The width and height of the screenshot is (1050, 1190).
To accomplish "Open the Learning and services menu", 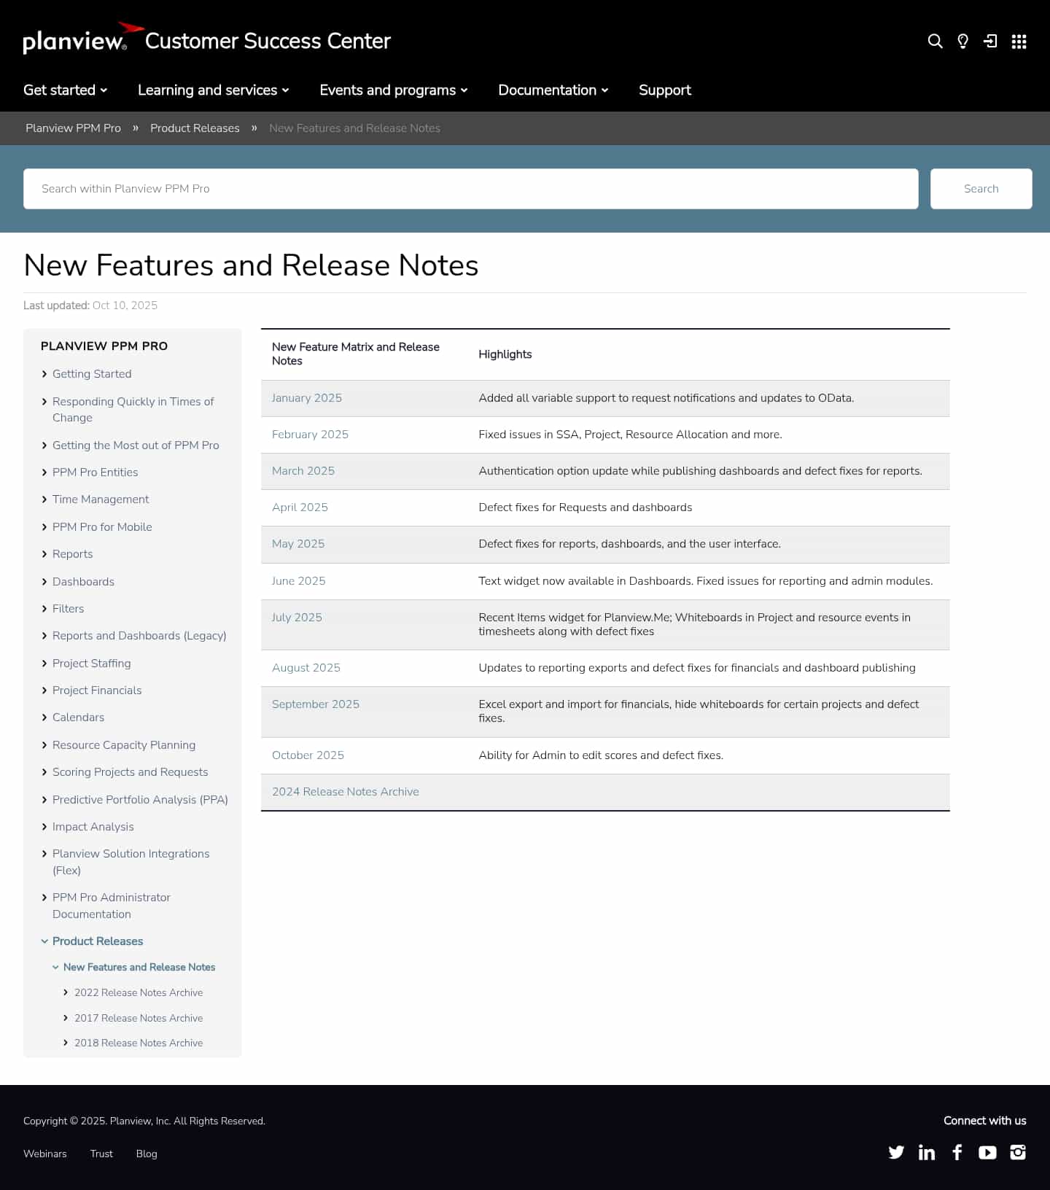I will coord(214,90).
